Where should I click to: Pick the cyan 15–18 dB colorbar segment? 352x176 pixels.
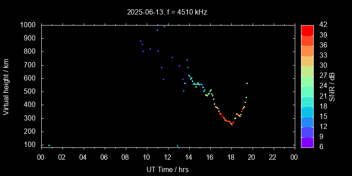307,111
